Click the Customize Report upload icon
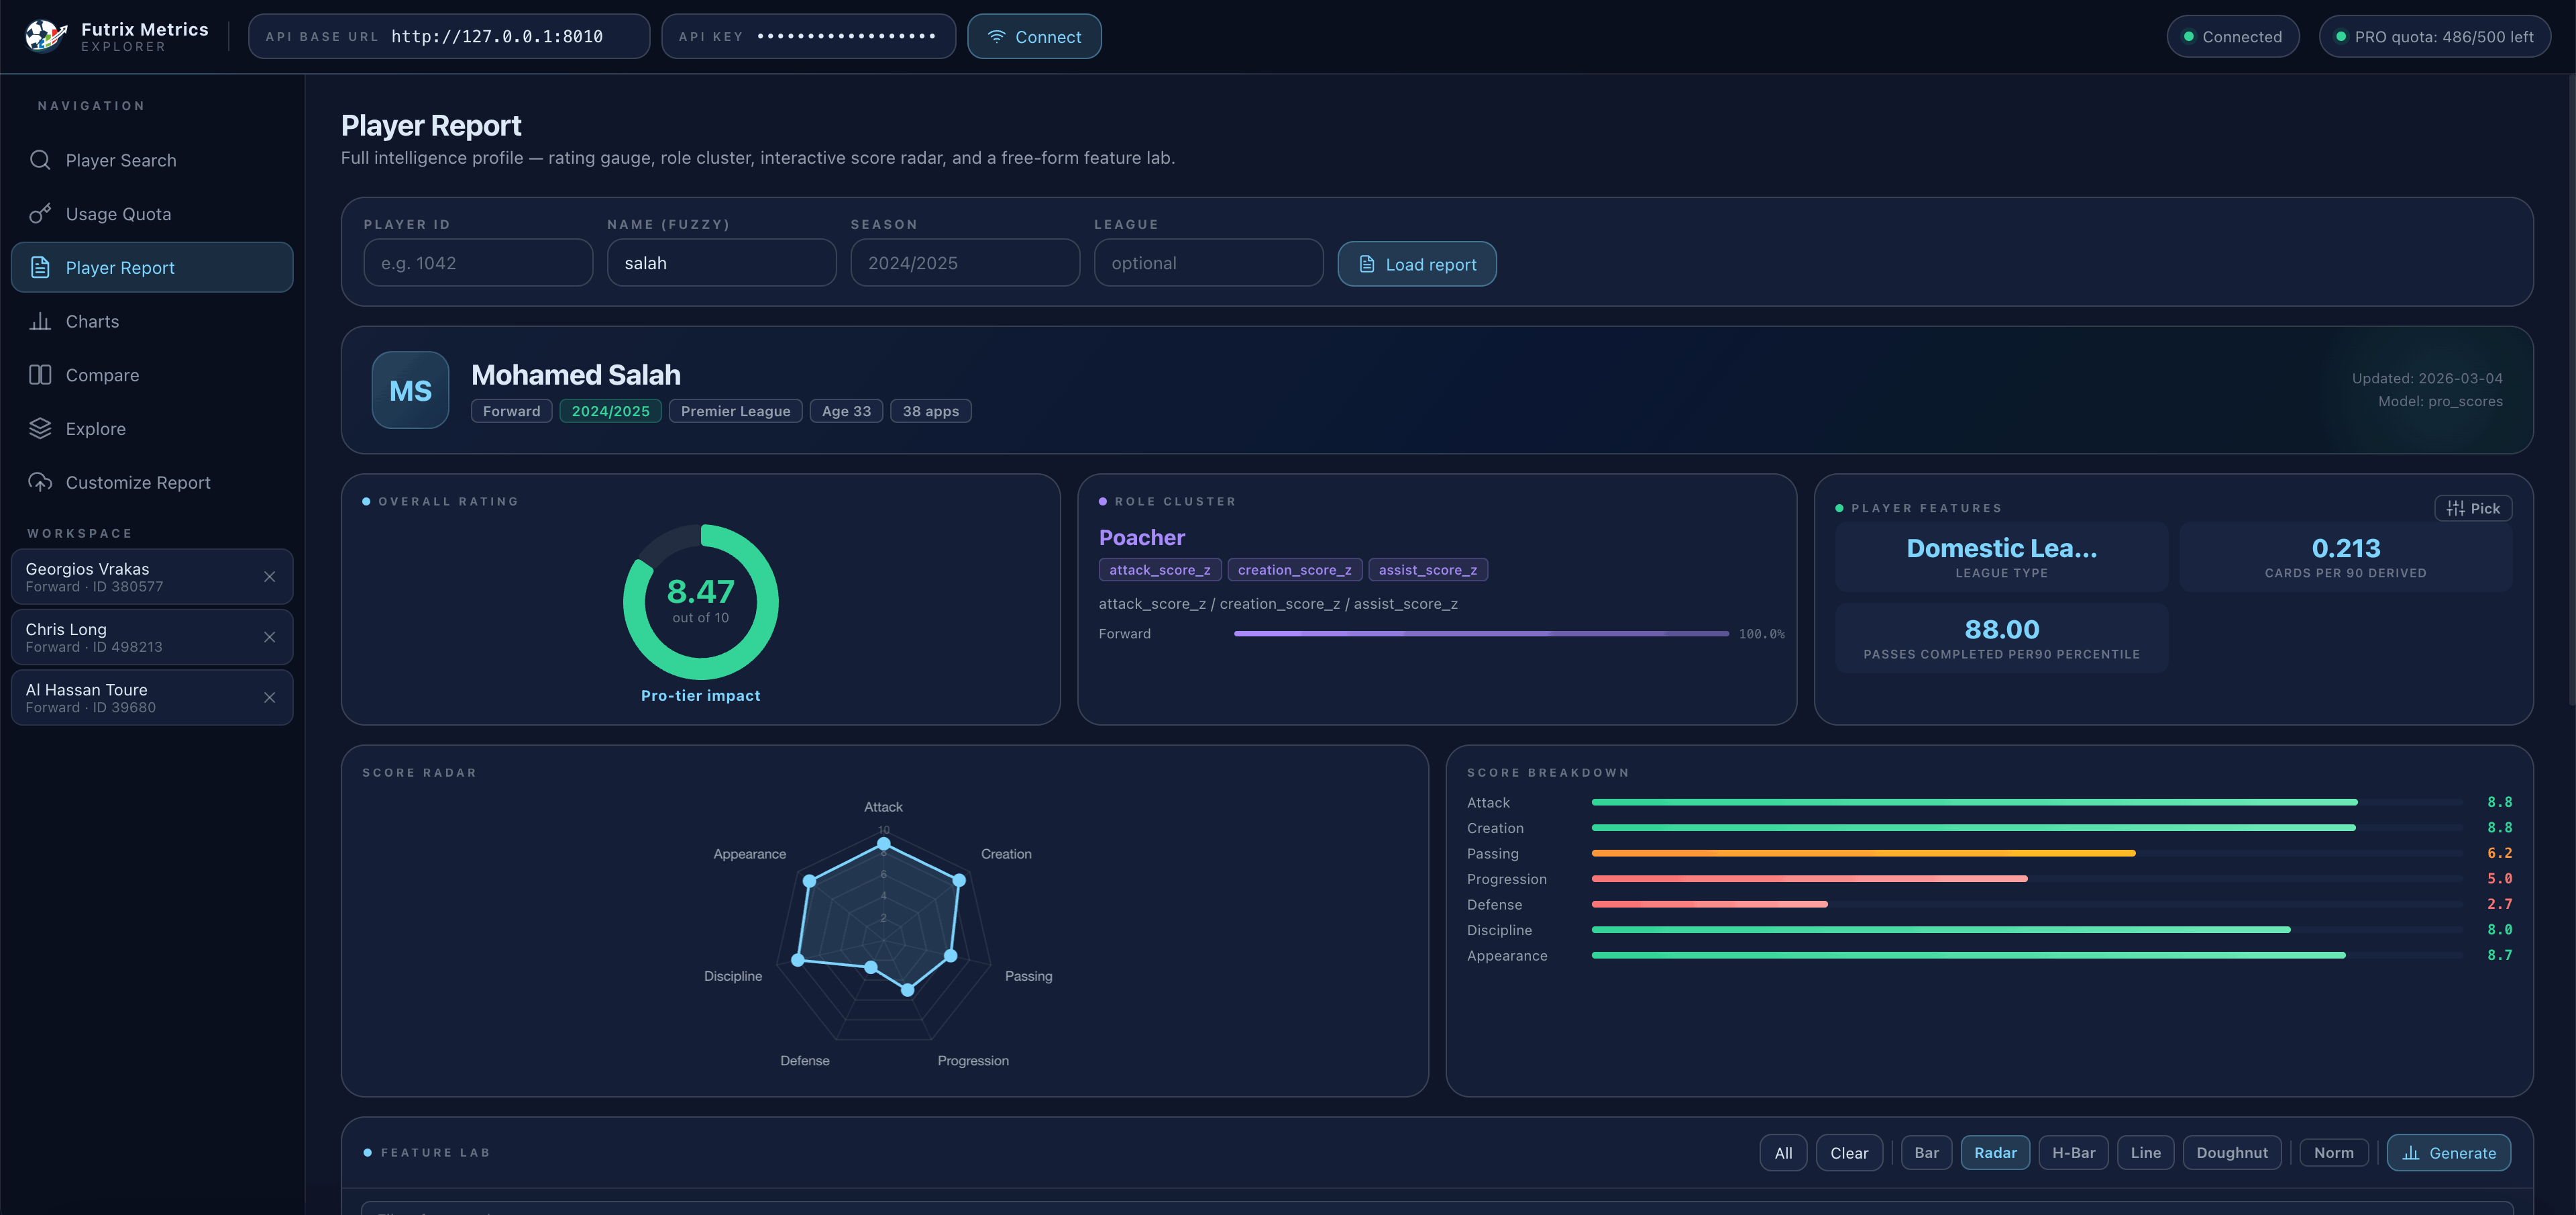Viewport: 2576px width, 1215px height. (x=40, y=481)
